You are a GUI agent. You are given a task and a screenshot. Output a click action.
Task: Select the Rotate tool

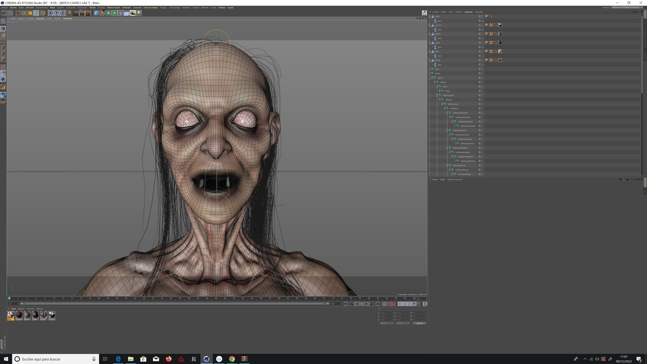36,13
